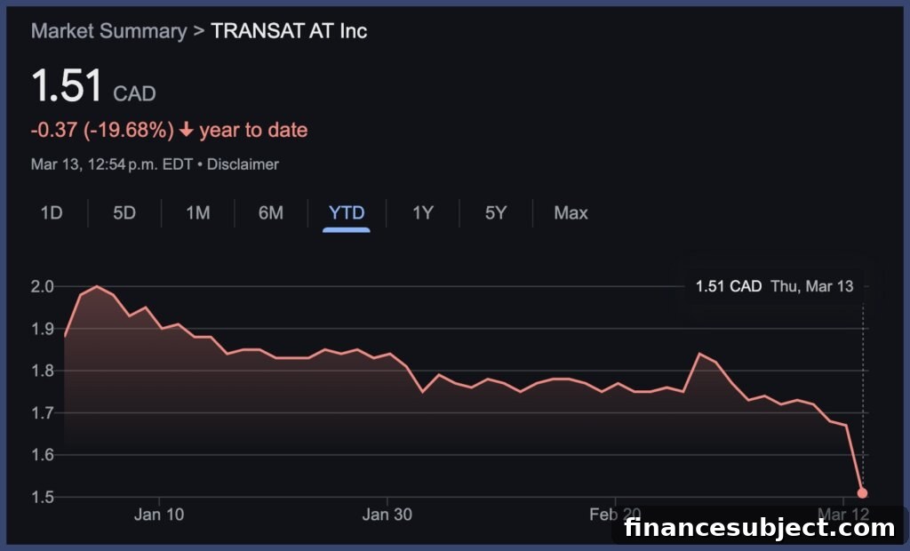
Task: Click the Mar 13, 12:54 p.m. EDT timestamp
Action: pyautogui.click(x=111, y=164)
